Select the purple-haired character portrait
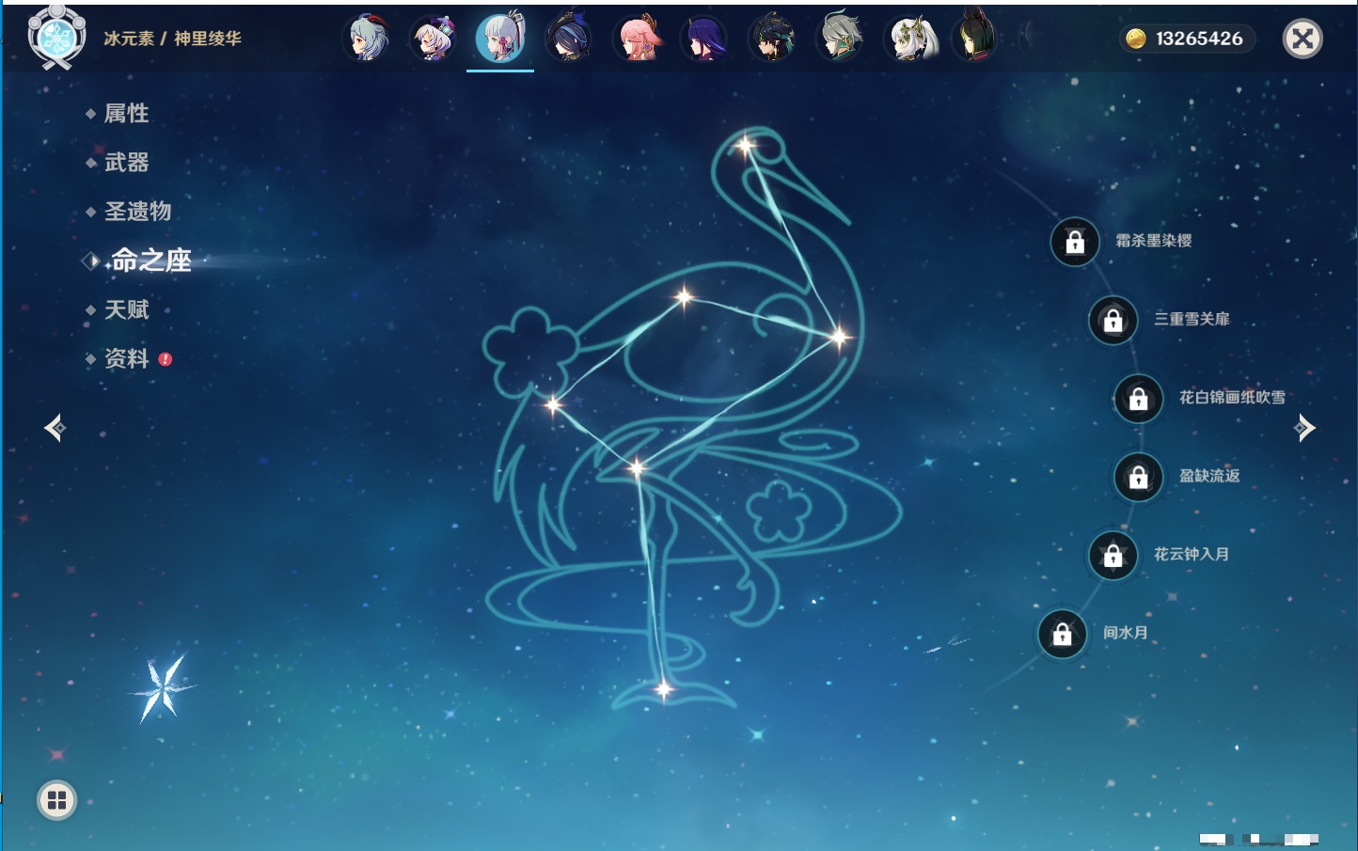1358x851 pixels. (x=704, y=39)
